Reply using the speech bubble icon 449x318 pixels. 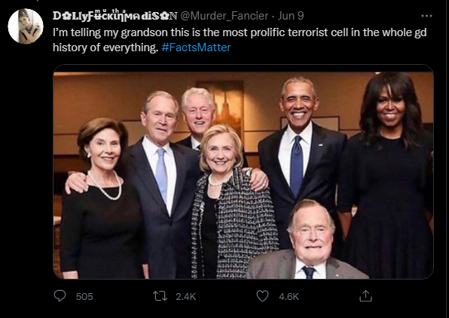coord(60,296)
